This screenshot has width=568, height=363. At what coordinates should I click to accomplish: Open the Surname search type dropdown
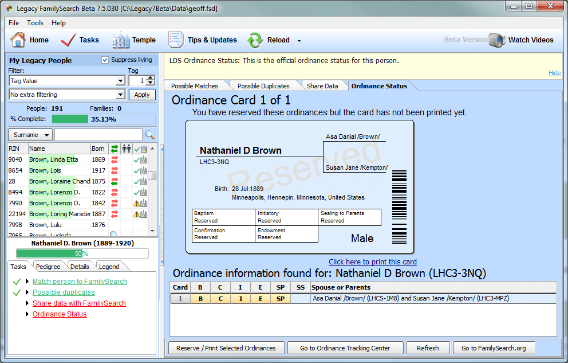point(30,135)
